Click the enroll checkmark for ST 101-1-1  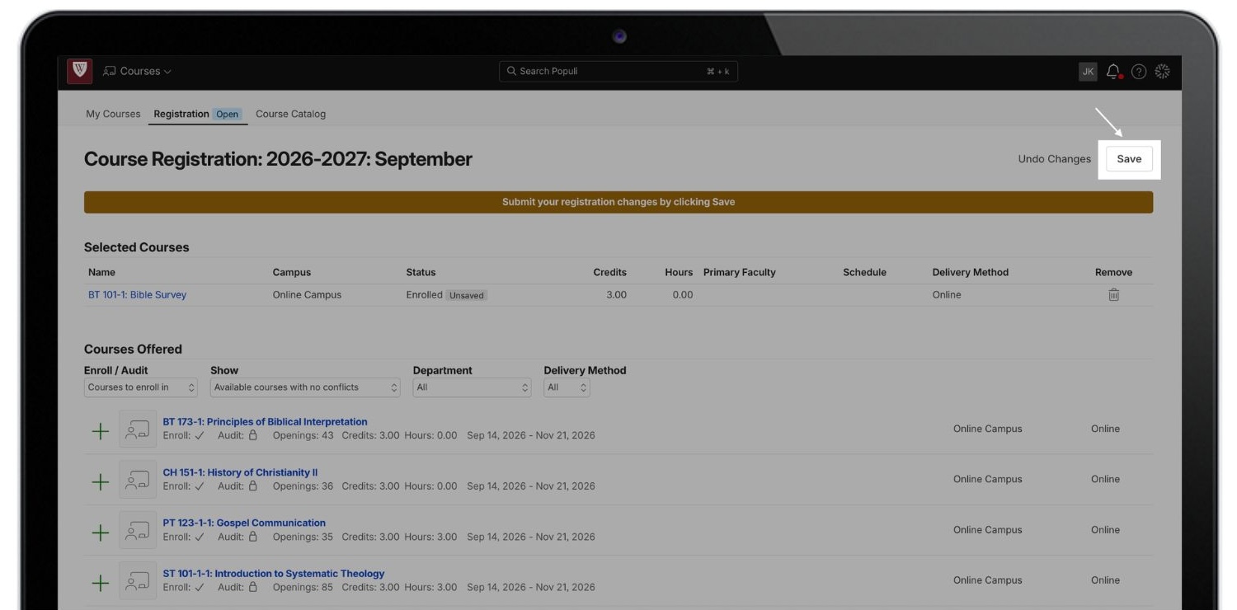coord(200,588)
